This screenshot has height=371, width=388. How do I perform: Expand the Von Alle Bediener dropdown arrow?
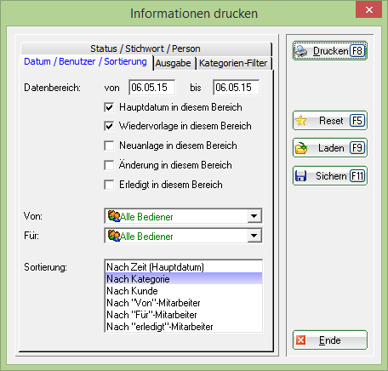coord(254,216)
